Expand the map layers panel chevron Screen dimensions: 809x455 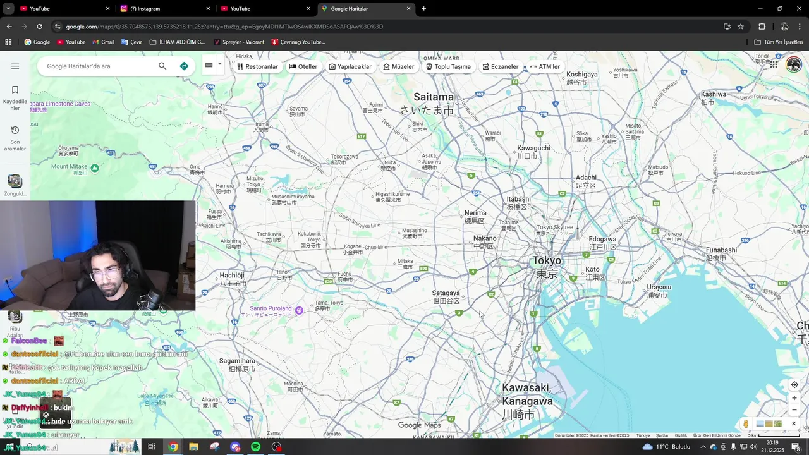[794, 423]
